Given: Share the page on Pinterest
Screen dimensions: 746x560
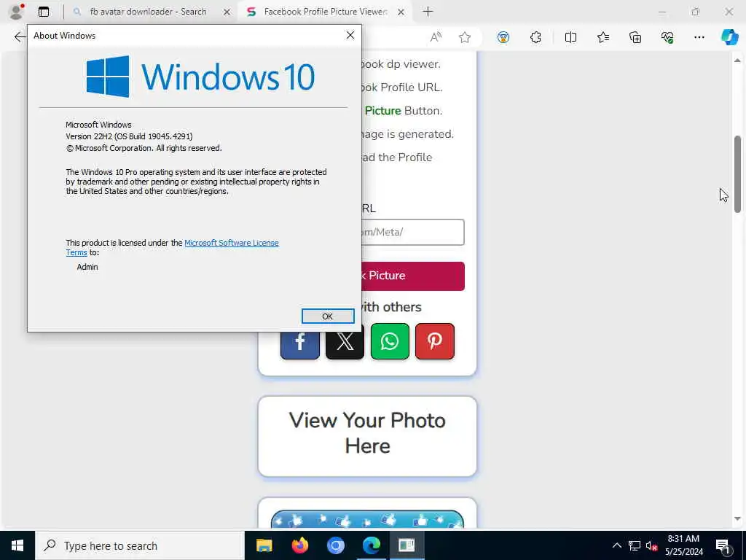Looking at the screenshot, I should point(435,341).
